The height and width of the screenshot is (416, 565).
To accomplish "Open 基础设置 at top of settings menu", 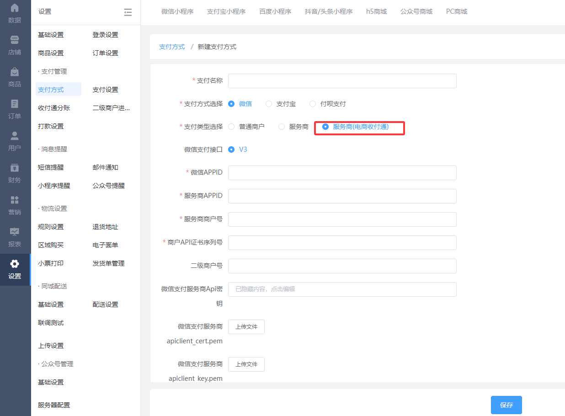I will pos(51,35).
